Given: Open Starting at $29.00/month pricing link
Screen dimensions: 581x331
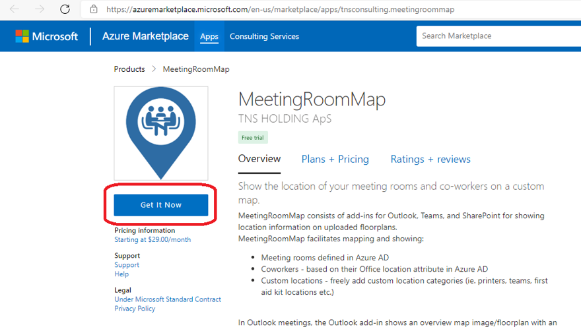Looking at the screenshot, I should (153, 239).
